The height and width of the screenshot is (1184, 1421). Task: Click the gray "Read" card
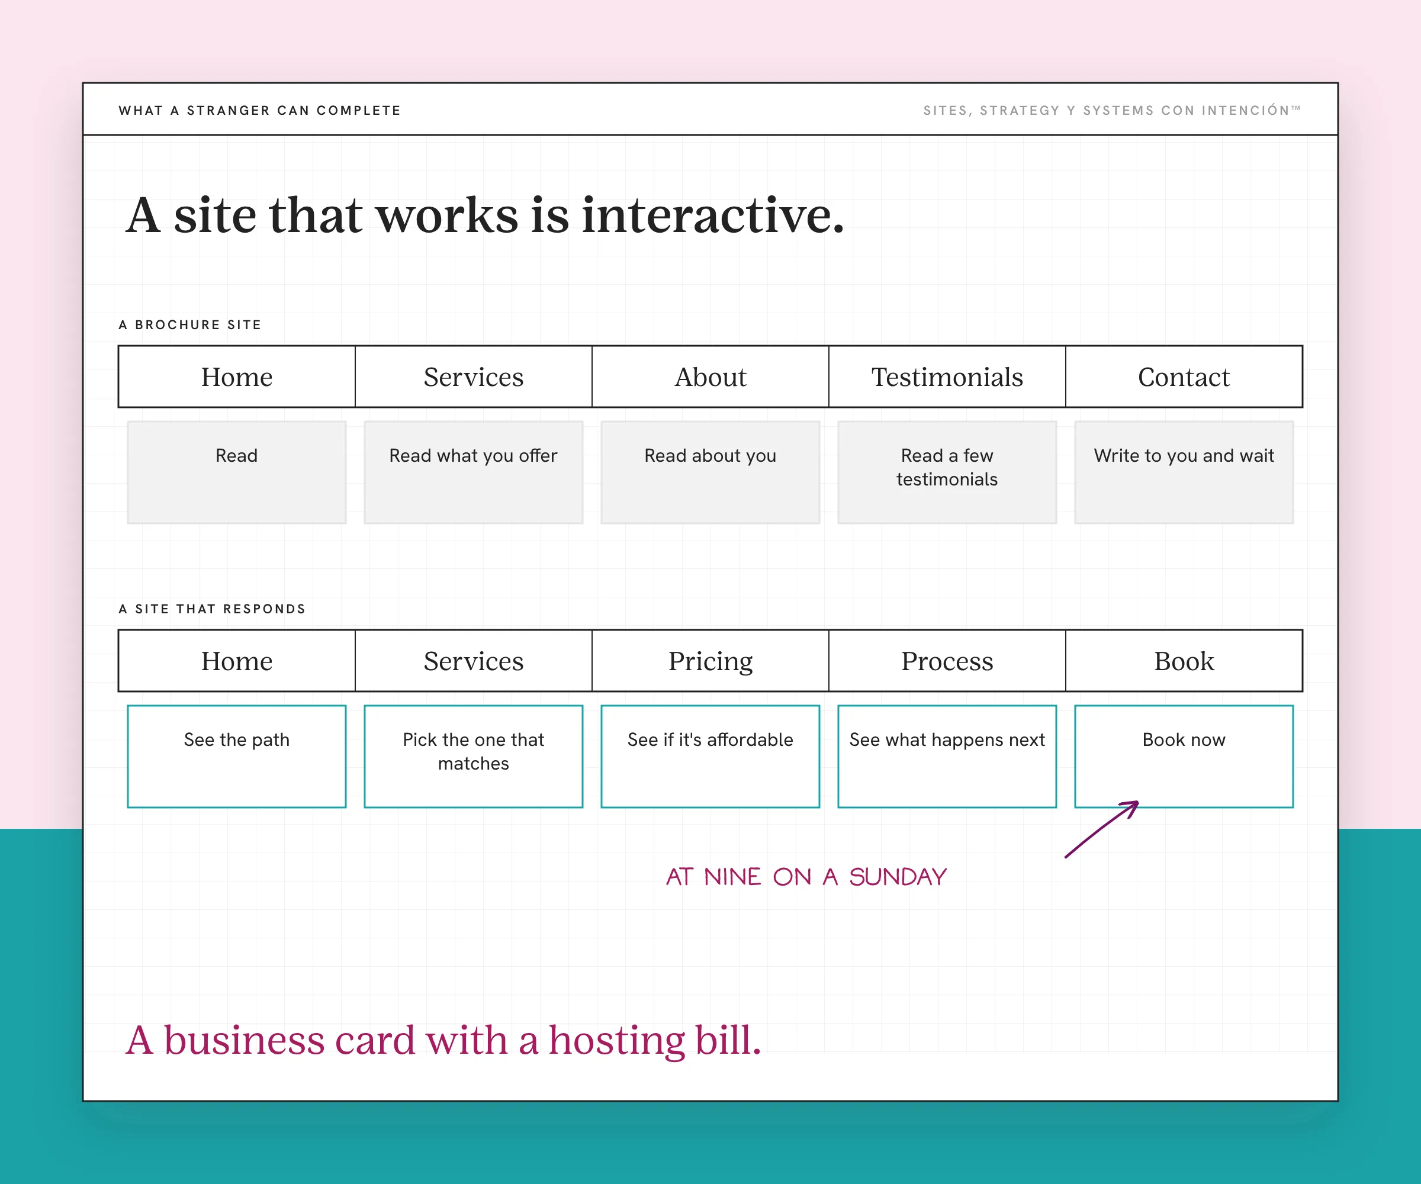point(237,472)
